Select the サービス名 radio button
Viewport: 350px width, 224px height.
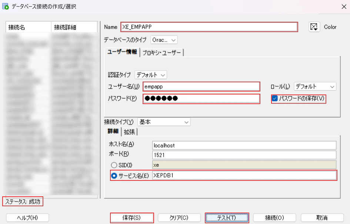click(114, 176)
